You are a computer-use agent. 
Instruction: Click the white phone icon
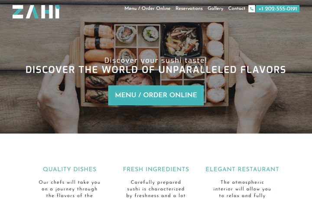click(251, 9)
